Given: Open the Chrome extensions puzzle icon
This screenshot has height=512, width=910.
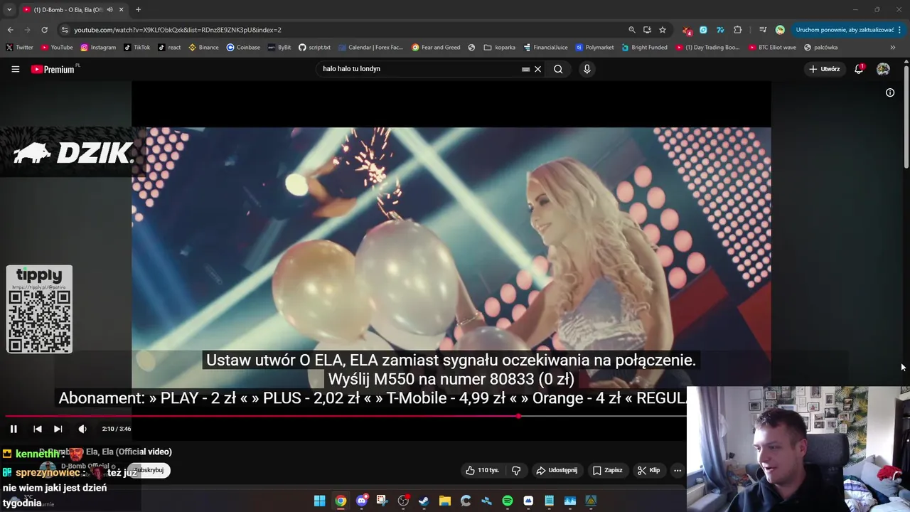Looking at the screenshot, I should [x=737, y=30].
